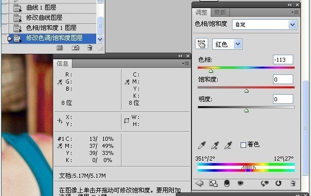Click the history state marker on selected row
The width and height of the screenshot is (311, 196).
(9, 38)
